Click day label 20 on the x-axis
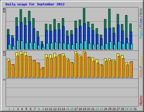The image size is (144, 112). 89,109
